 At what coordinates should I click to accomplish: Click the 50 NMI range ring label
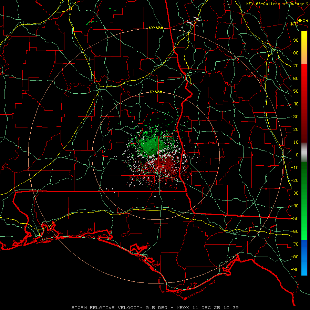(156, 92)
